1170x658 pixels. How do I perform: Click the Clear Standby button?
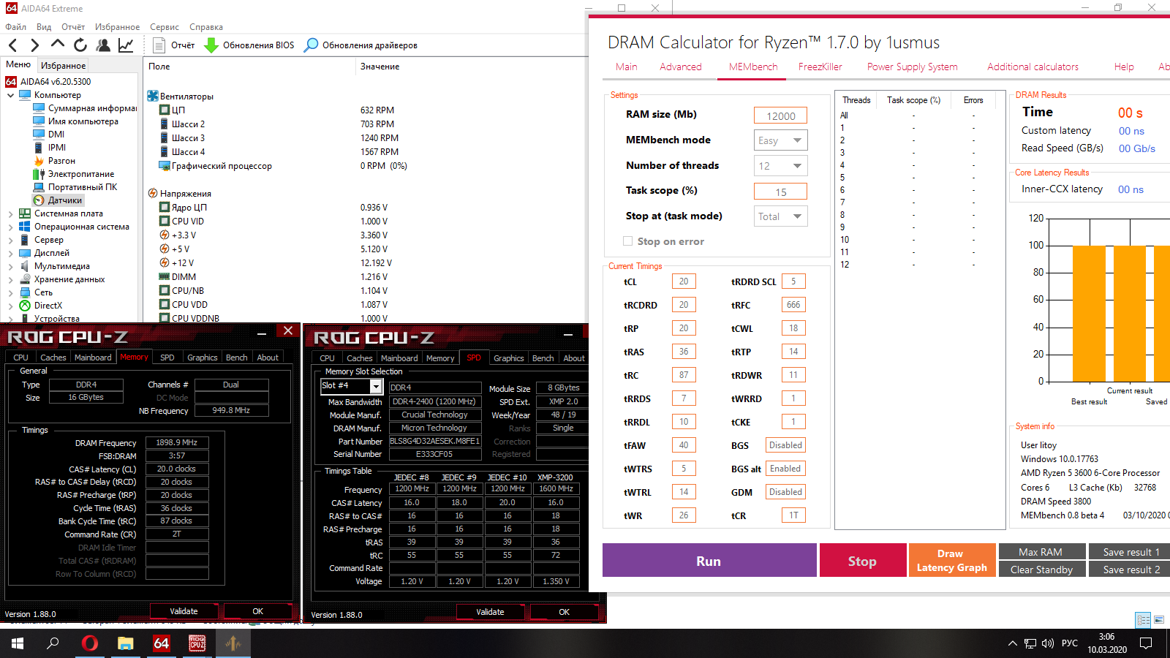click(1041, 570)
